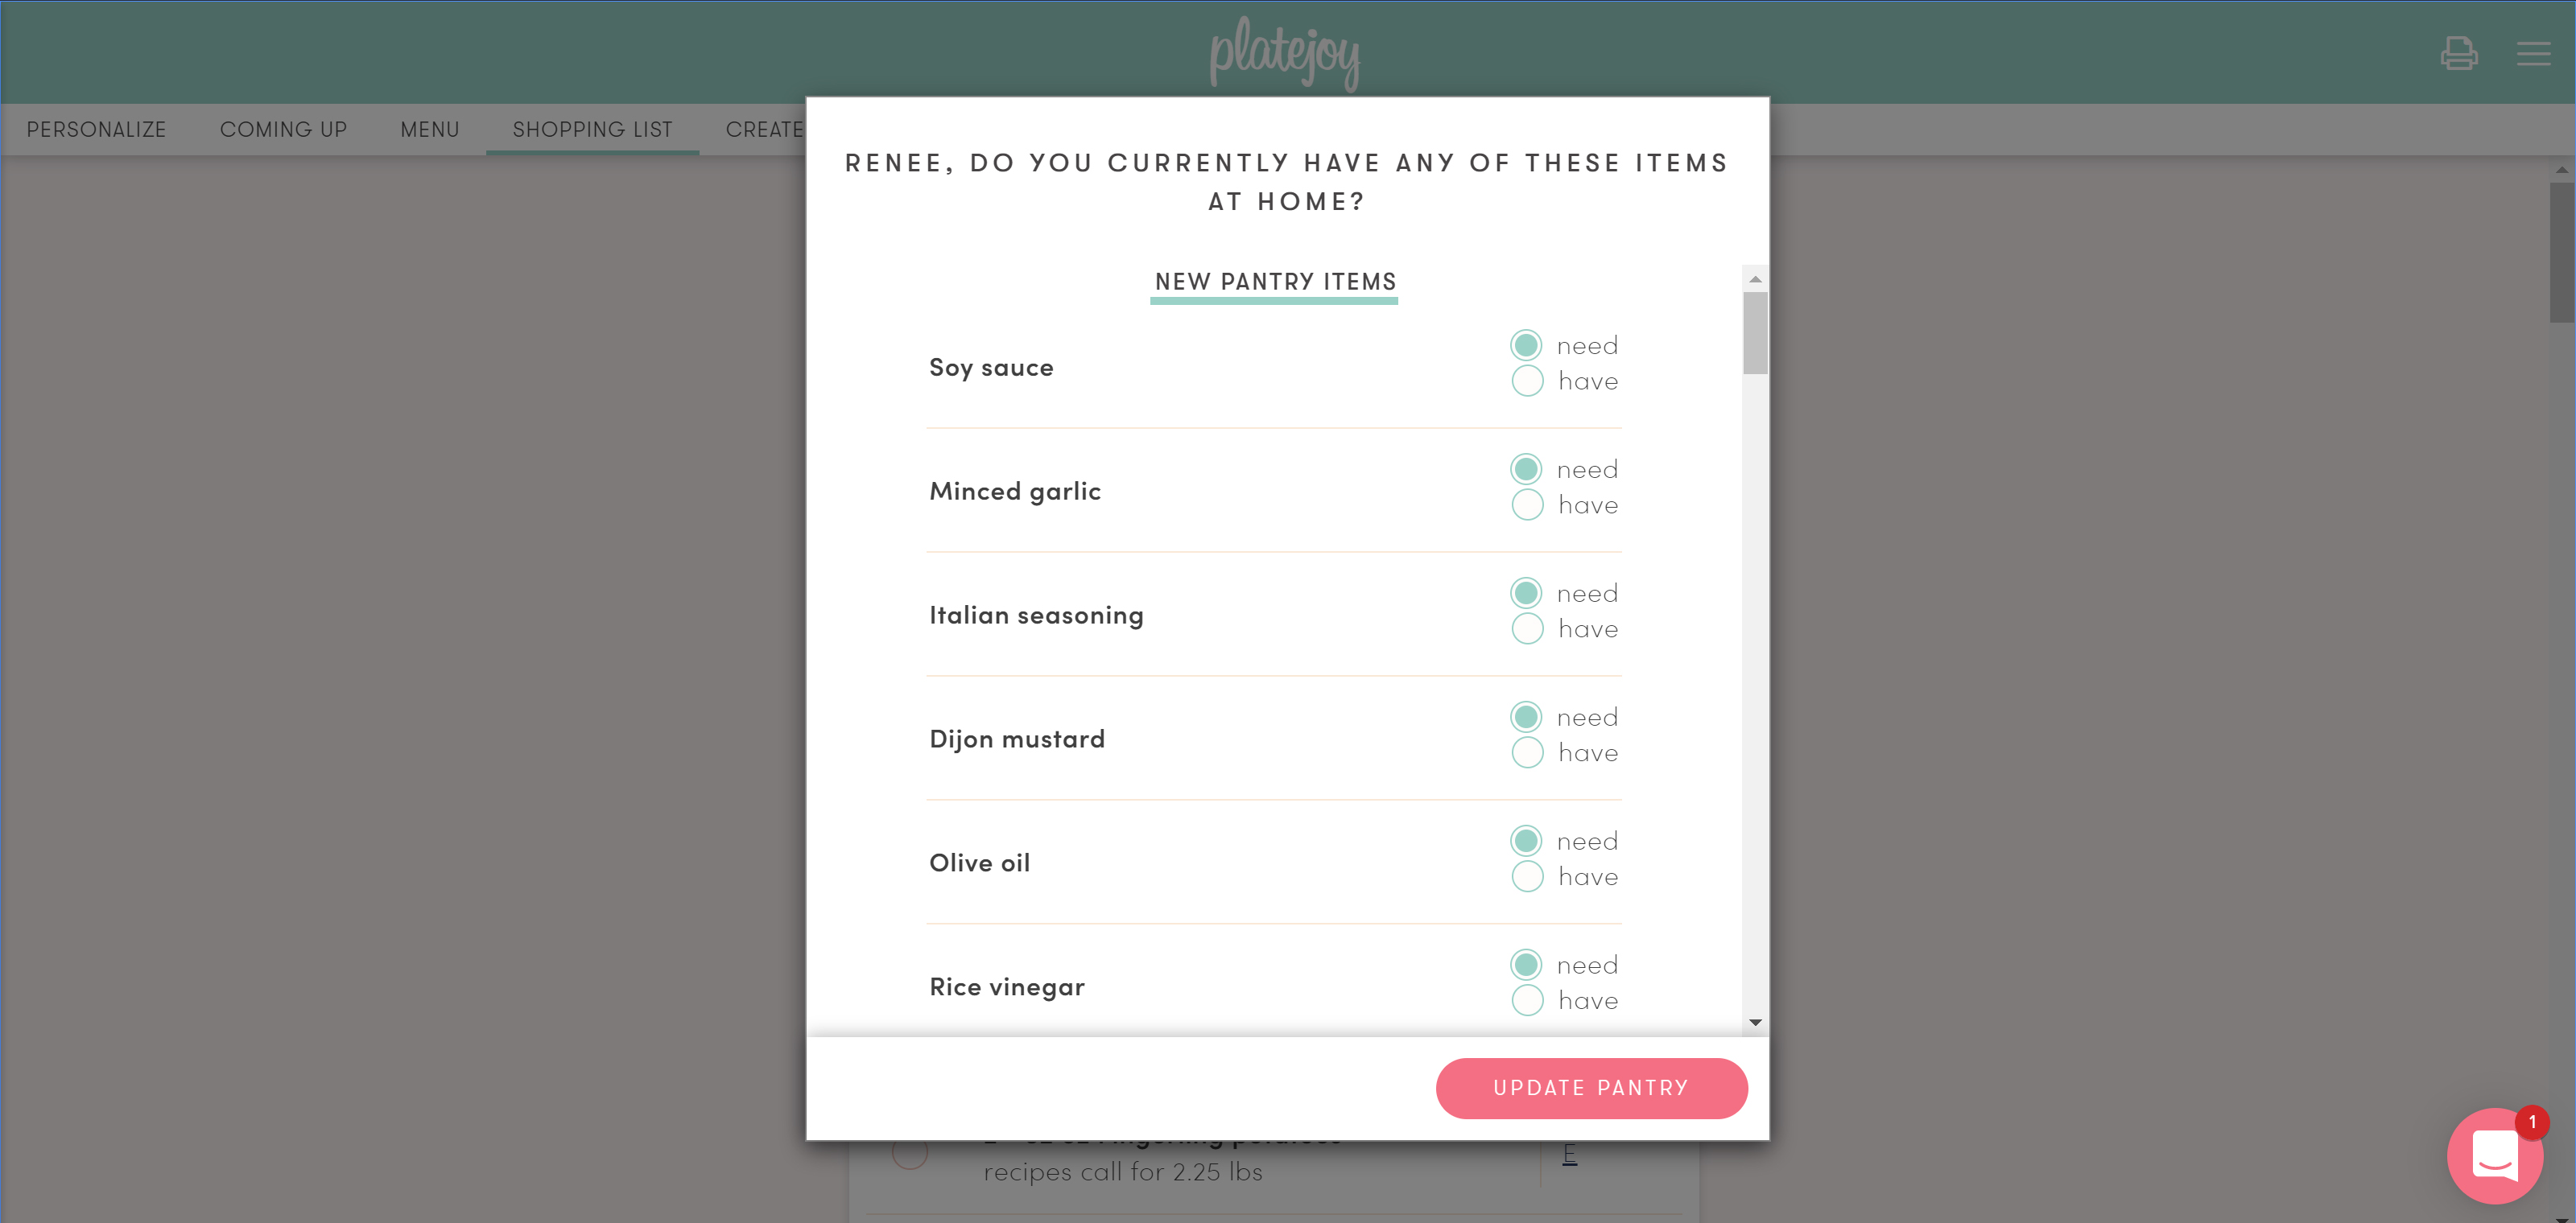Open the chat support bubble

[2494, 1155]
